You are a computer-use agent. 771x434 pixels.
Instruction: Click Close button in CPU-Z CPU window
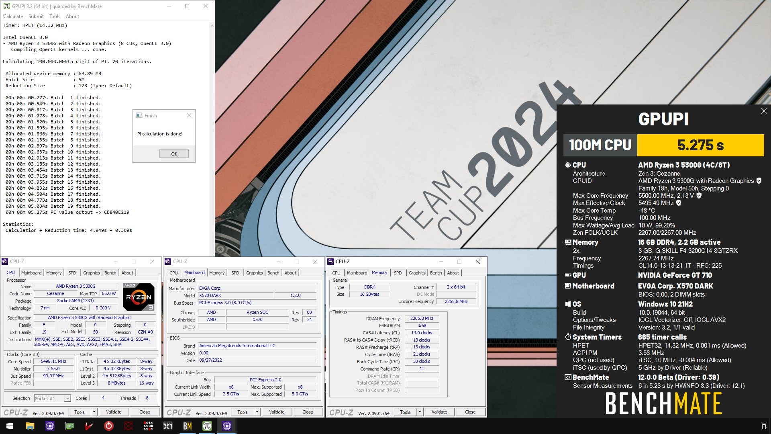(145, 412)
